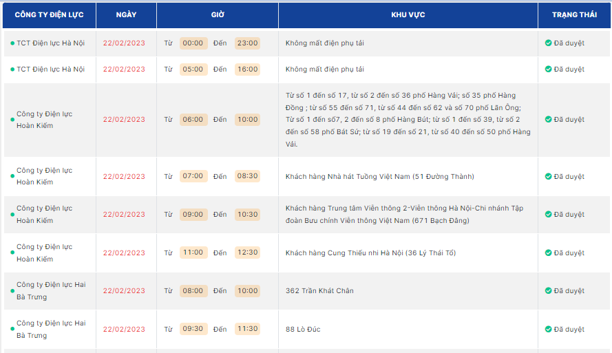Select the 08:30 end time badge
The image size is (612, 353).
tap(247, 176)
